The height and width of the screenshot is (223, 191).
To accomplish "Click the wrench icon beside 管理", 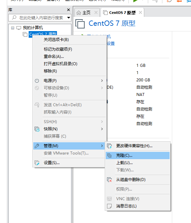I will (x=37, y=146).
